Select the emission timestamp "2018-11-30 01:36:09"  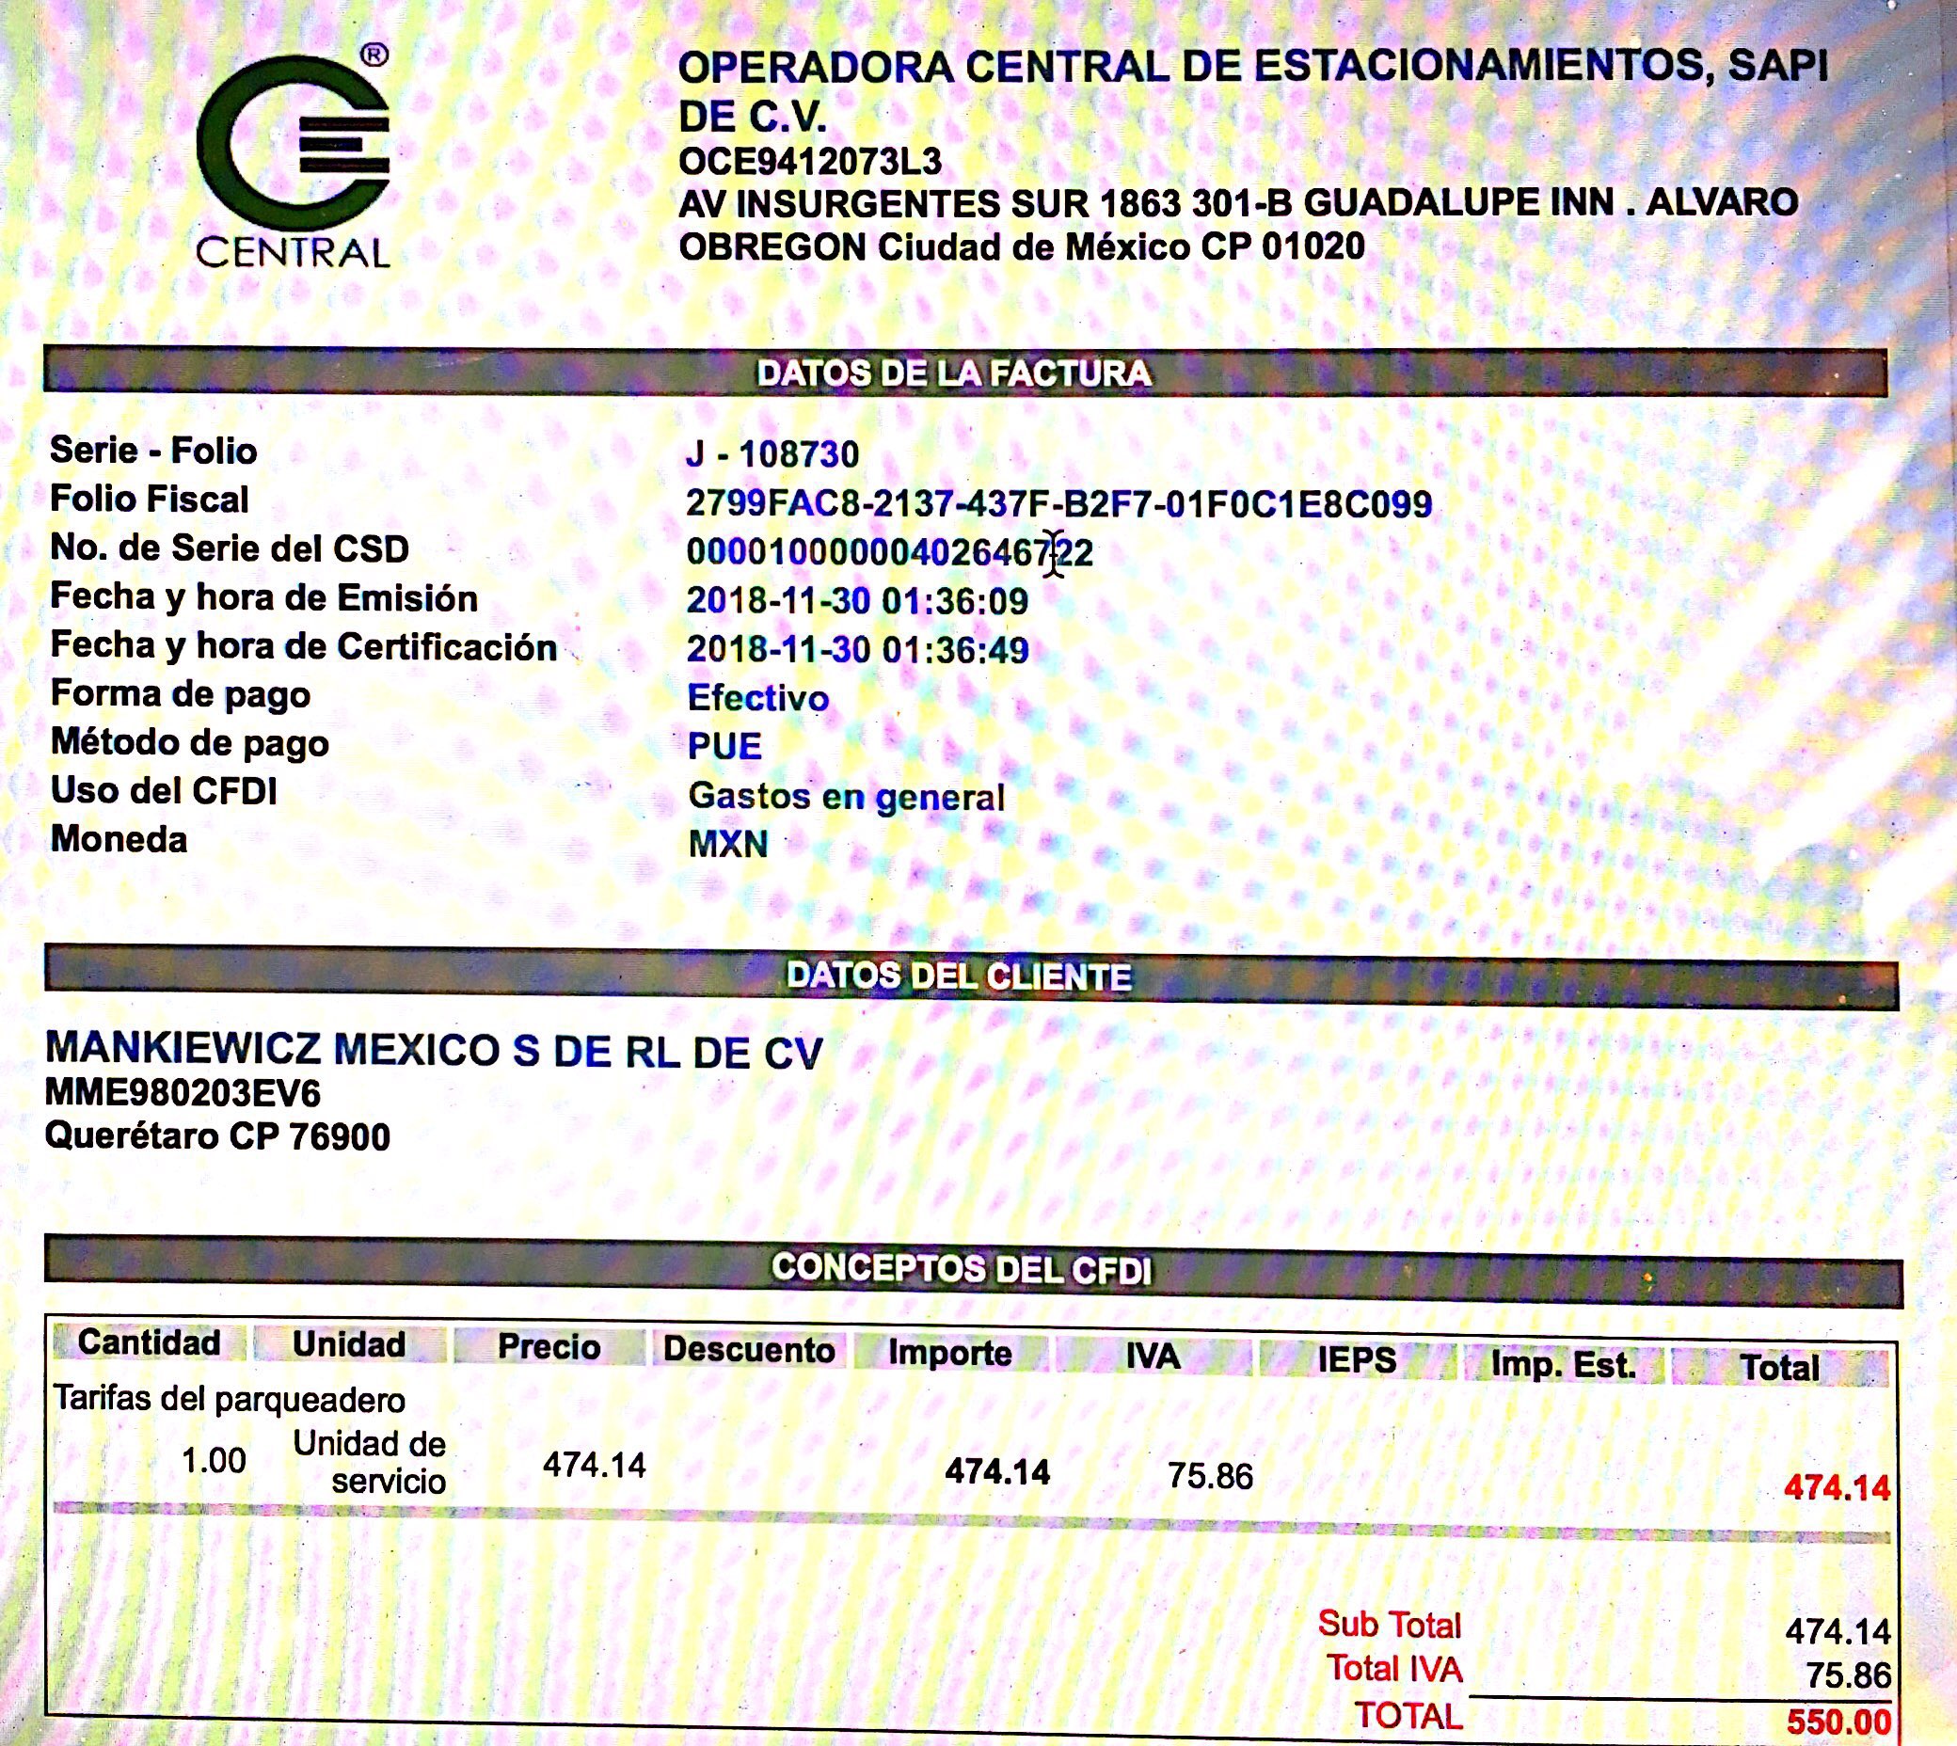(858, 601)
